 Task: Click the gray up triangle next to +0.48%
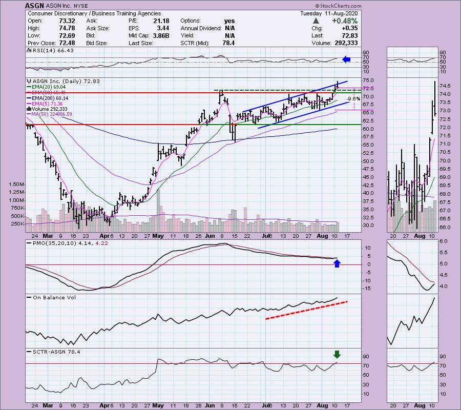click(316, 21)
